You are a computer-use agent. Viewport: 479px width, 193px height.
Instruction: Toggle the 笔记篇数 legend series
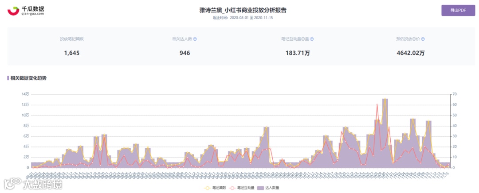215,188
